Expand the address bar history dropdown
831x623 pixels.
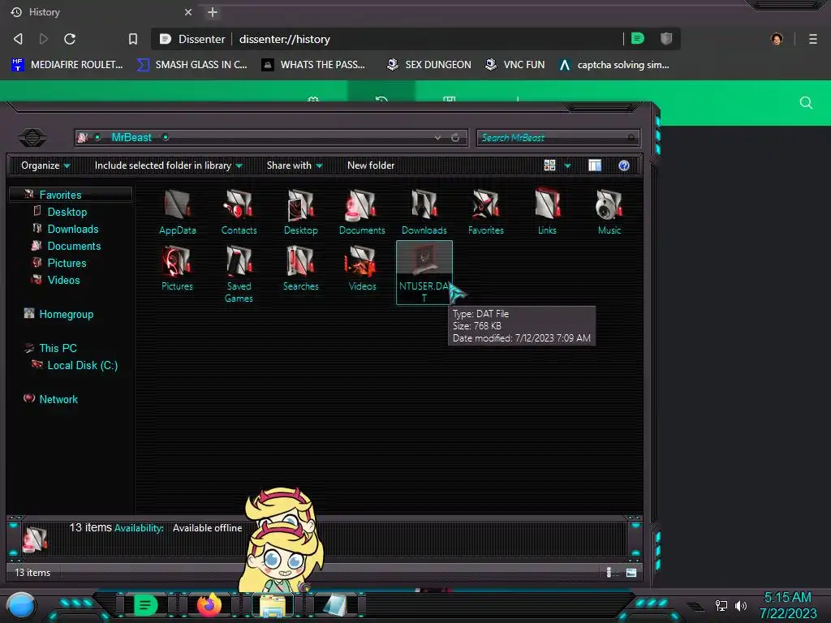pyautogui.click(x=437, y=138)
